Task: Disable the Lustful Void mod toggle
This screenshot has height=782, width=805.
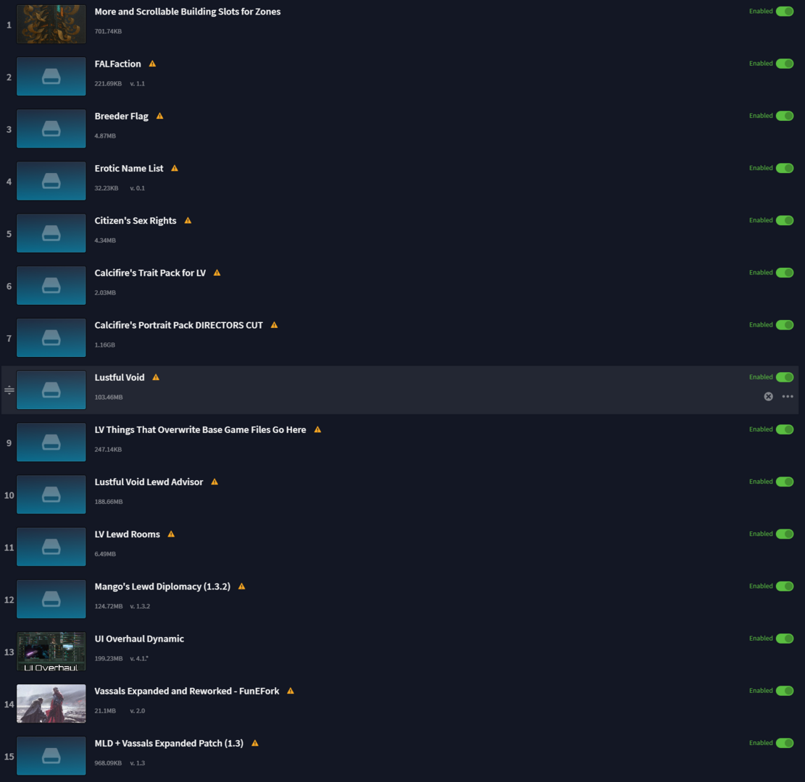Action: click(785, 378)
